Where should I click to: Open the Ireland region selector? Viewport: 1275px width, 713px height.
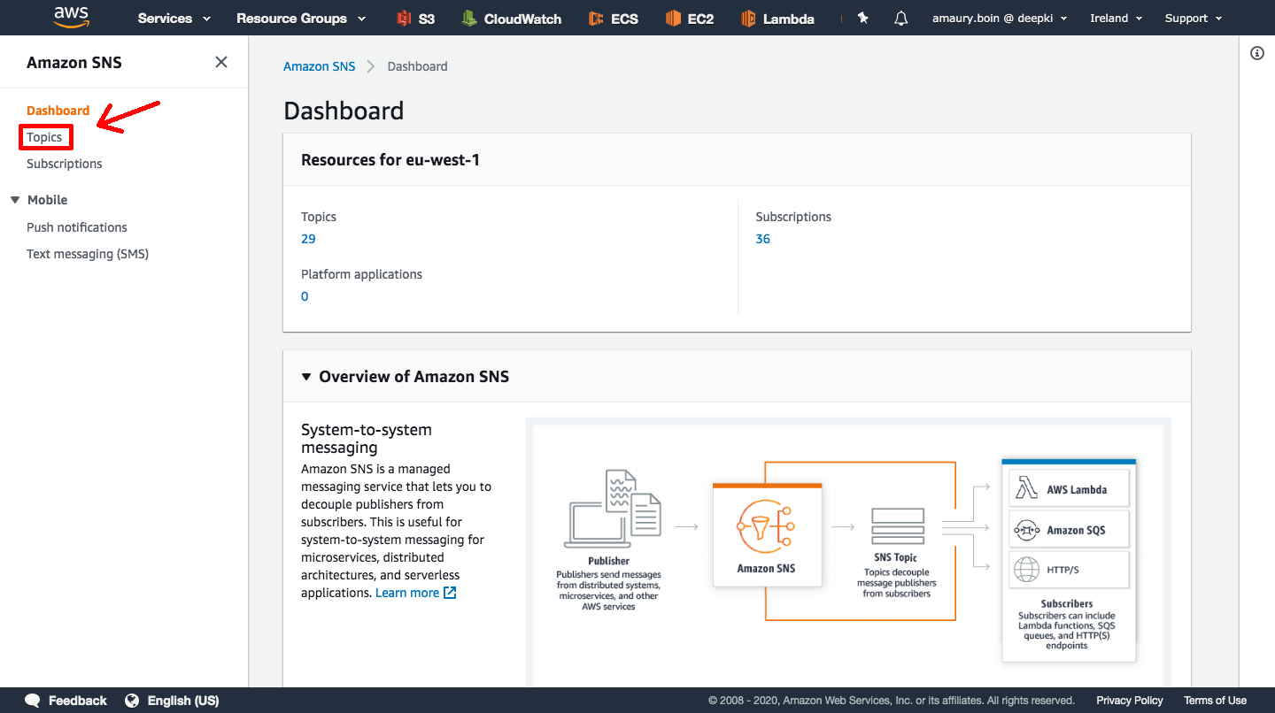pos(1117,18)
